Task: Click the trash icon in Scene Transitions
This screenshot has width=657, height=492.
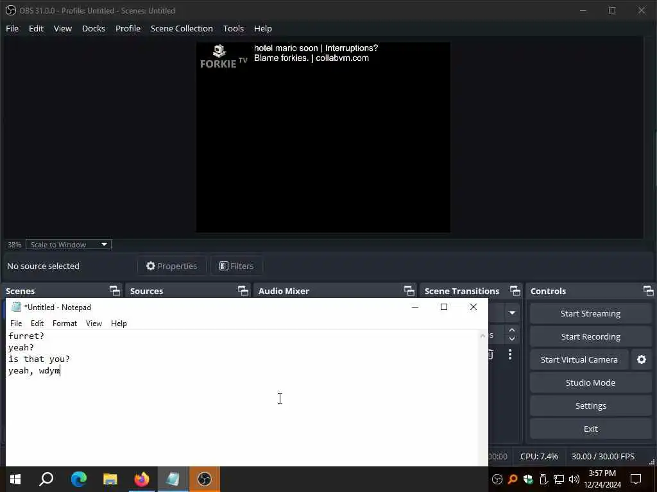Action: 491,354
